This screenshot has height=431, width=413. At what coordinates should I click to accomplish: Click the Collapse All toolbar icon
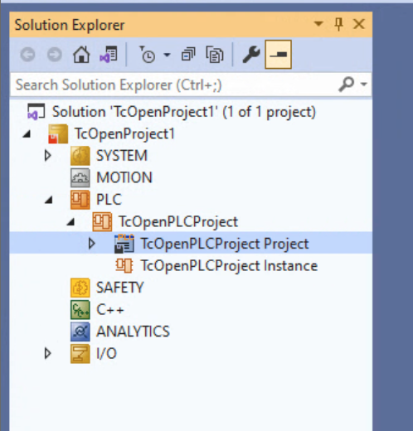188,55
